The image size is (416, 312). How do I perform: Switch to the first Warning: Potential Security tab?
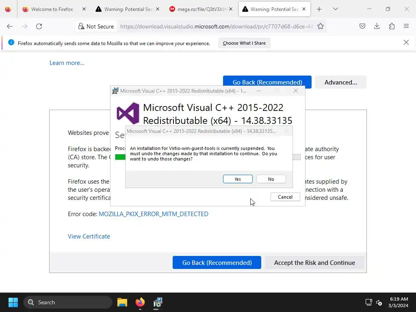point(128,9)
